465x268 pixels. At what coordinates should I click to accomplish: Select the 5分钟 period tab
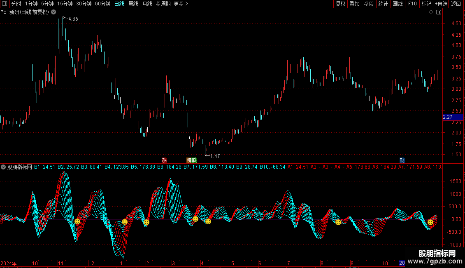coord(47,4)
